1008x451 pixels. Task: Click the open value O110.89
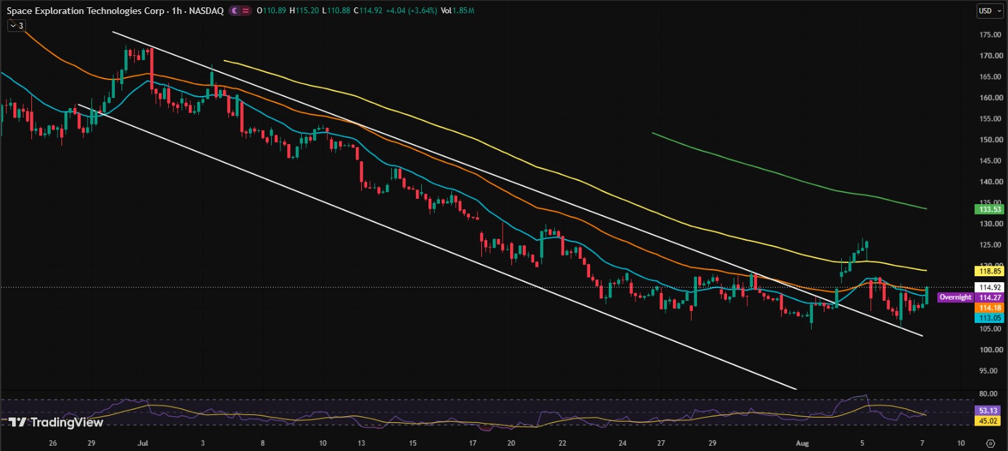coord(272,11)
